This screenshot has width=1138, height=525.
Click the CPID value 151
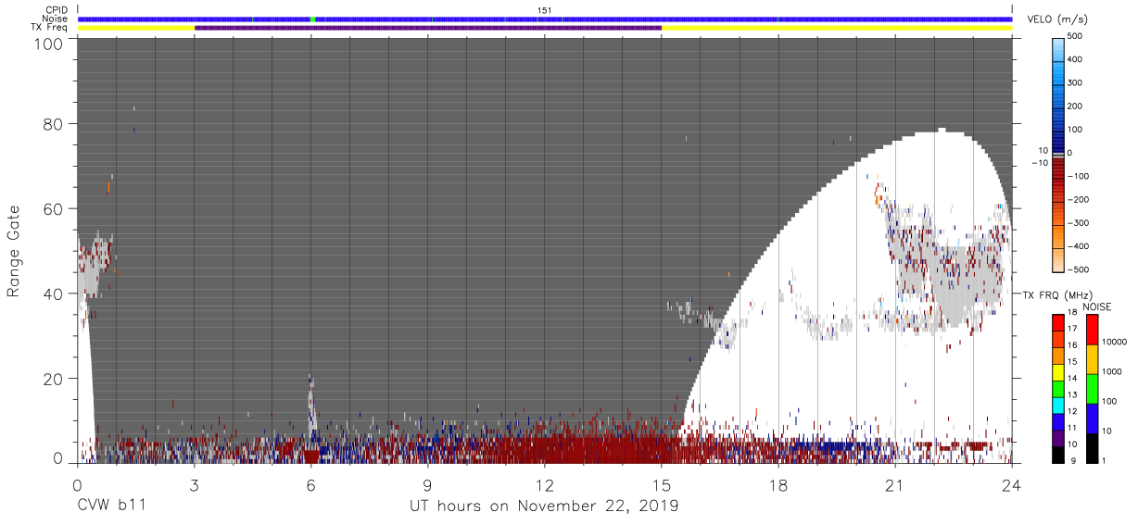(x=545, y=10)
